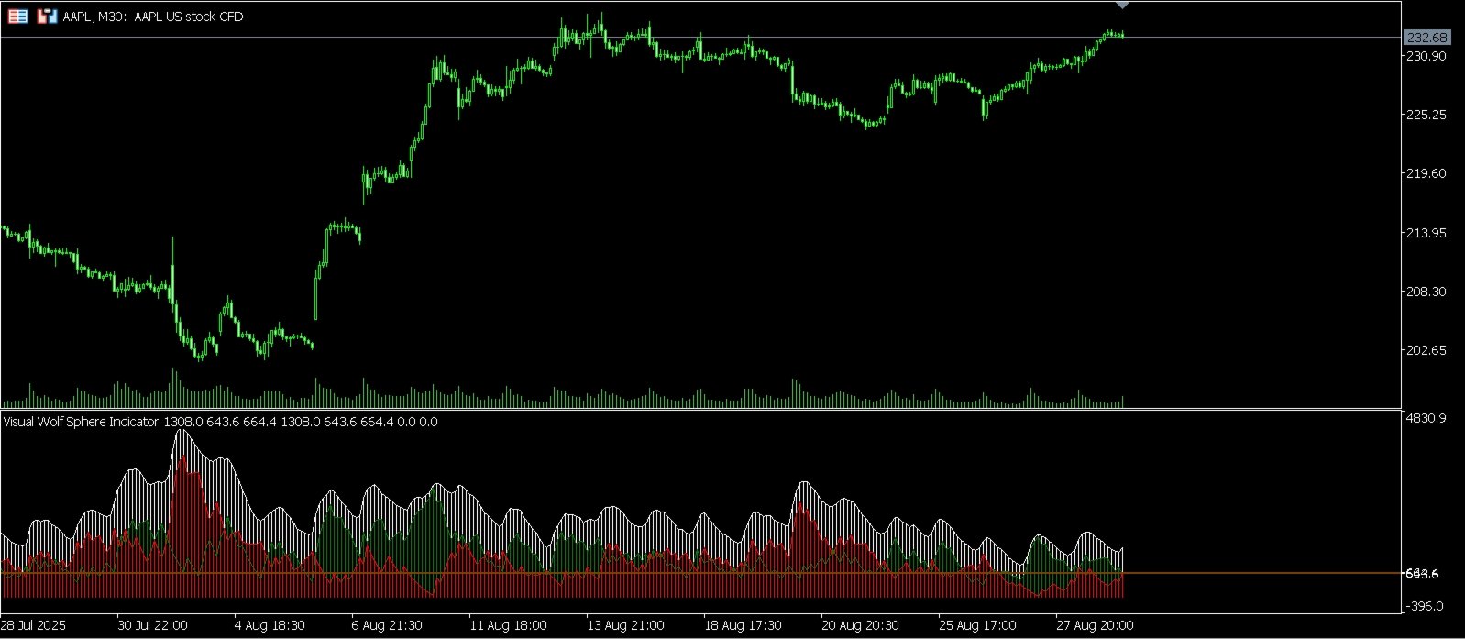Click the '4 Aug 18:30' time label

[x=270, y=625]
